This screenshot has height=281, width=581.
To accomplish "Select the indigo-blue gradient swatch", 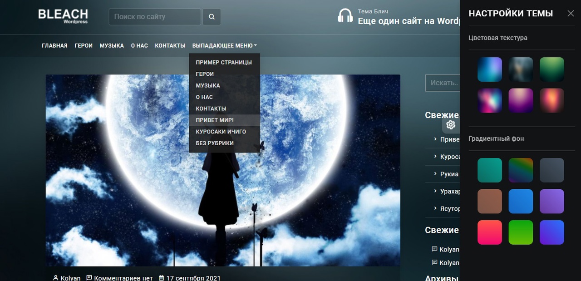I will 552,232.
